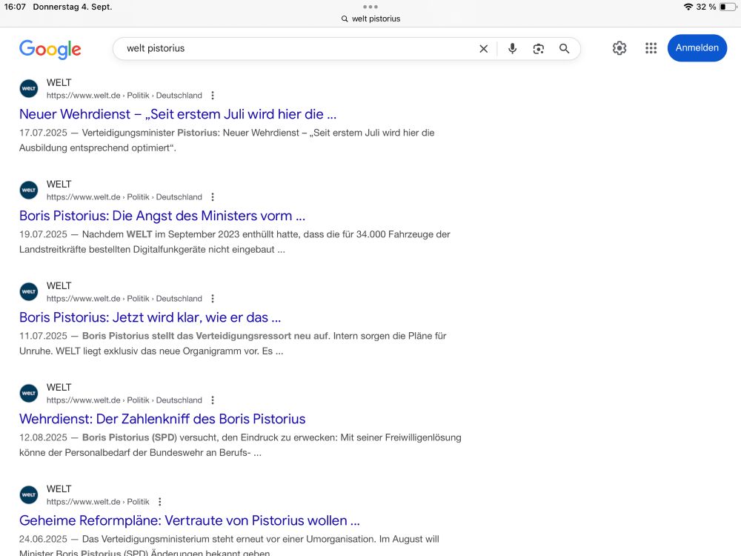Click the welt.de URL above 'Neuer Wehrdienst'
This screenshot has height=556, width=741.
(x=124, y=96)
